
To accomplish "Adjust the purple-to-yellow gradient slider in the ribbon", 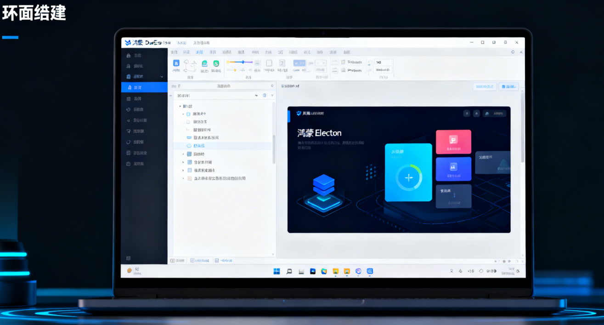I will (239, 62).
